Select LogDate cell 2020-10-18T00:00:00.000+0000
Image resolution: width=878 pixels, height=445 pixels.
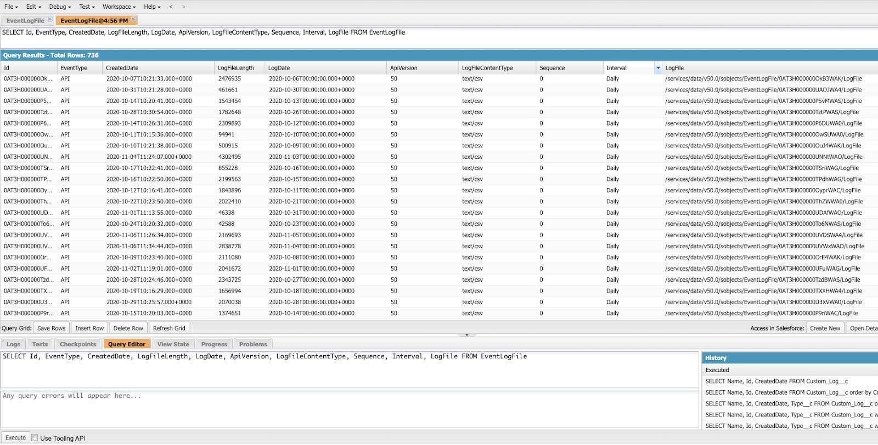click(326, 291)
